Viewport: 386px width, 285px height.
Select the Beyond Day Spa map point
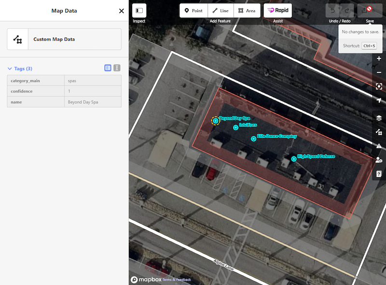[215, 121]
